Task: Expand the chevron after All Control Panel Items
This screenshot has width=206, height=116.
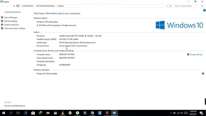Action: (x=56, y=6)
